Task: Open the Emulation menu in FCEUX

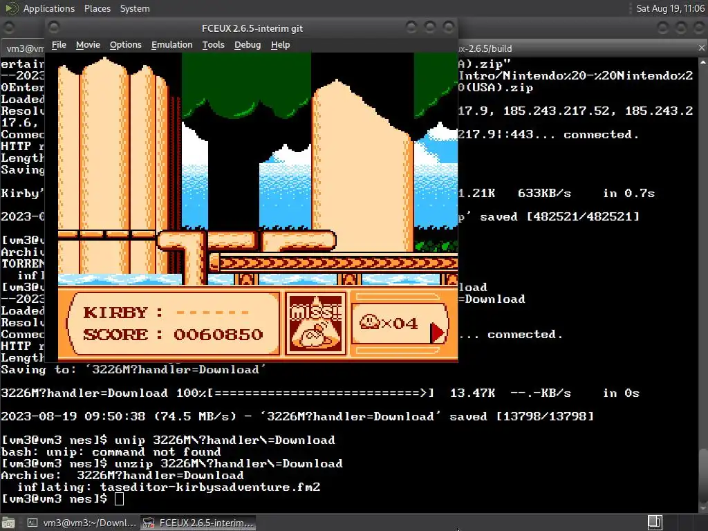Action: tap(171, 45)
